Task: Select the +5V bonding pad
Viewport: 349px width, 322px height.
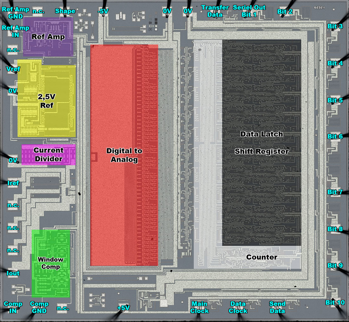Action: pyautogui.click(x=123, y=307)
